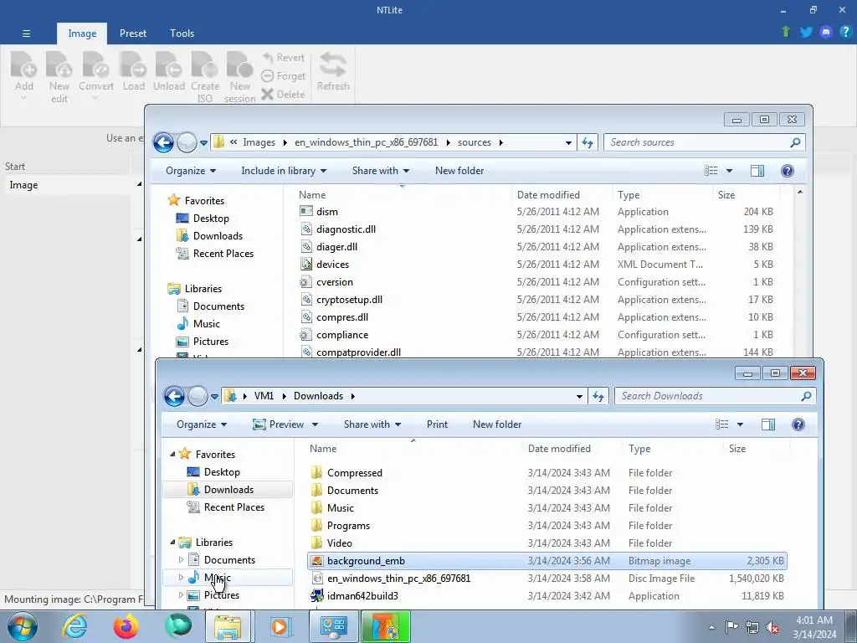Image resolution: width=857 pixels, height=643 pixels.
Task: Switch to the Preset tab
Action: tap(133, 33)
